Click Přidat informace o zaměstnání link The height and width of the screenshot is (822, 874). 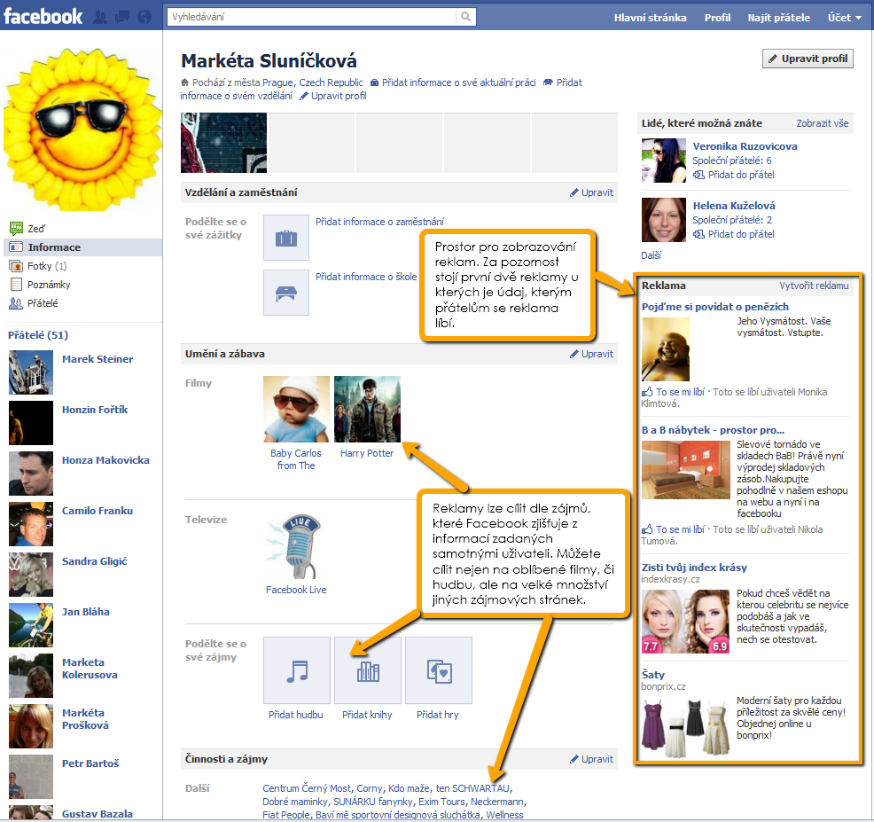coord(379,222)
